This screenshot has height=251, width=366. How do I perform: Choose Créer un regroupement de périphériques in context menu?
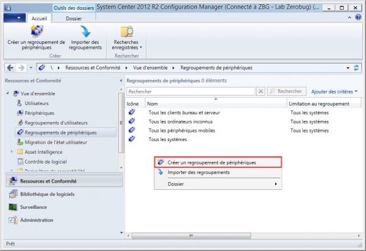point(218,162)
